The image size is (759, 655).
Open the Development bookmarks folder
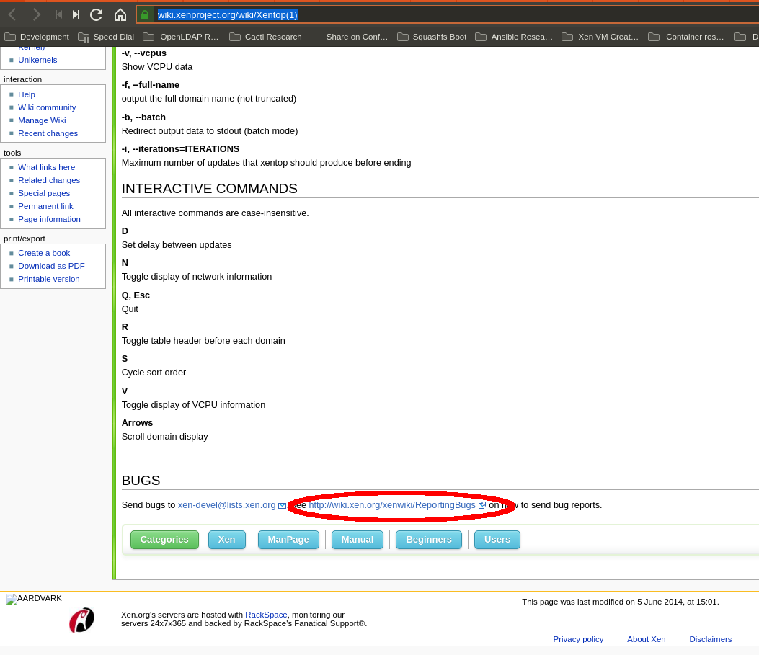click(x=37, y=37)
